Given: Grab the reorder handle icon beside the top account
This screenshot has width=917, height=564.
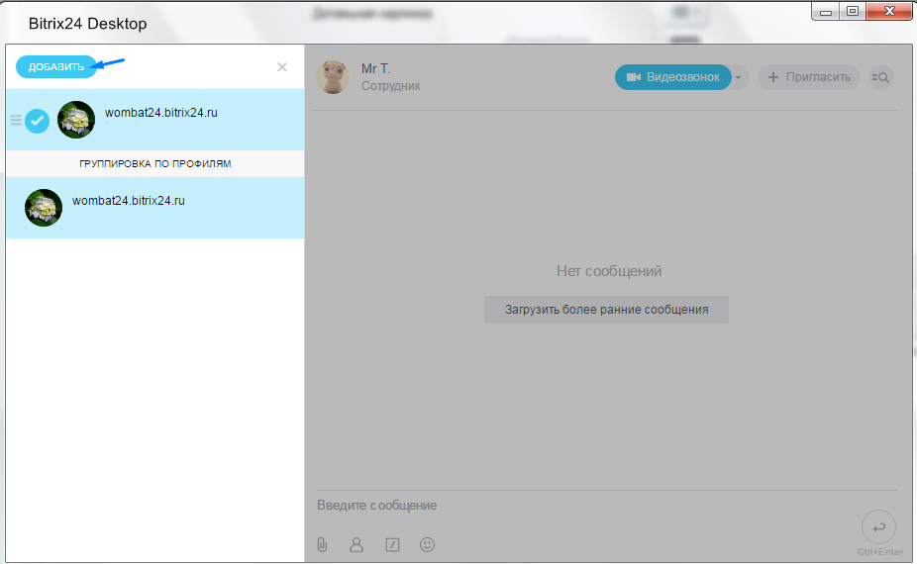Looking at the screenshot, I should (17, 121).
